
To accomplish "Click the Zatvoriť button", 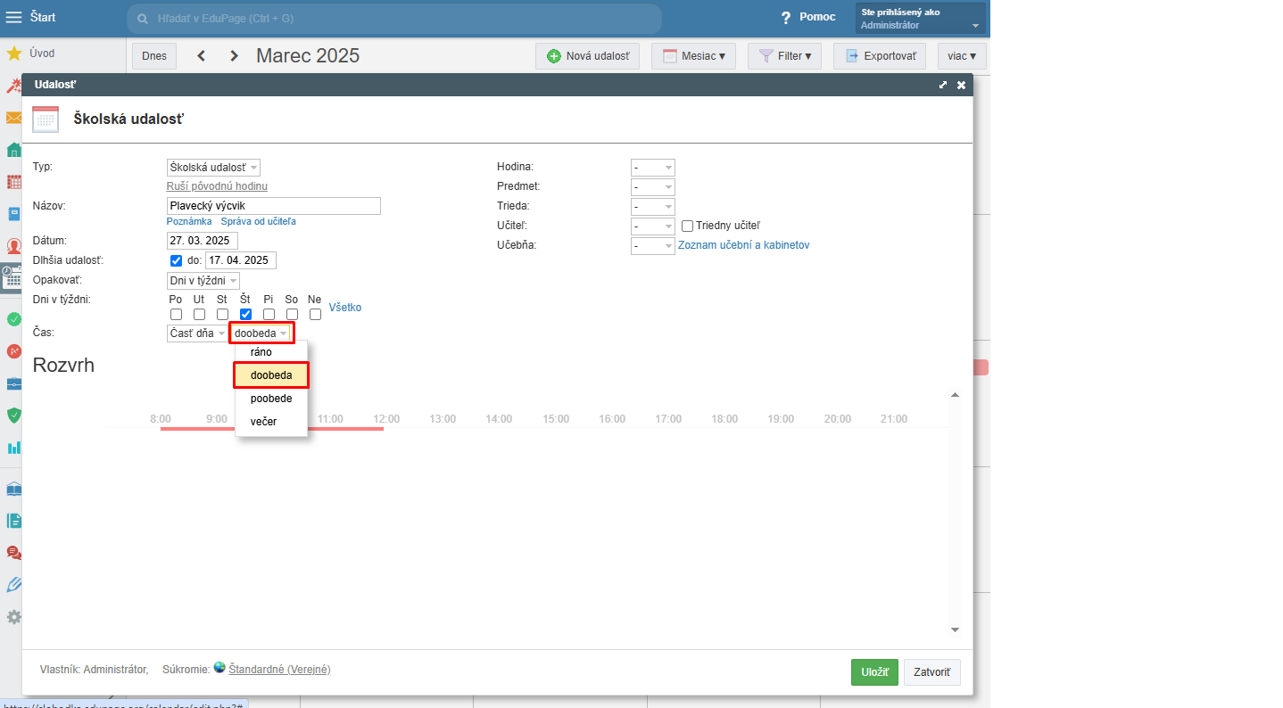I will pyautogui.click(x=932, y=672).
